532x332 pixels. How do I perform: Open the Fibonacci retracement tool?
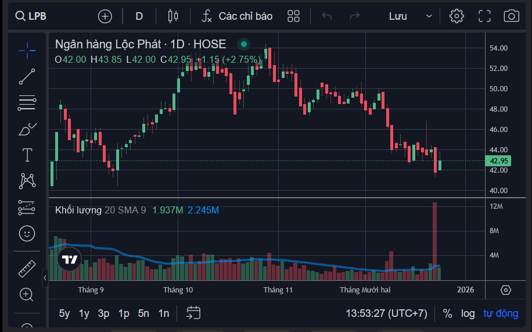pyautogui.click(x=27, y=103)
